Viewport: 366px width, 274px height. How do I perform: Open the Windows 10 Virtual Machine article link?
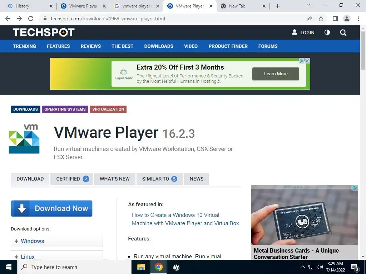coord(186,219)
